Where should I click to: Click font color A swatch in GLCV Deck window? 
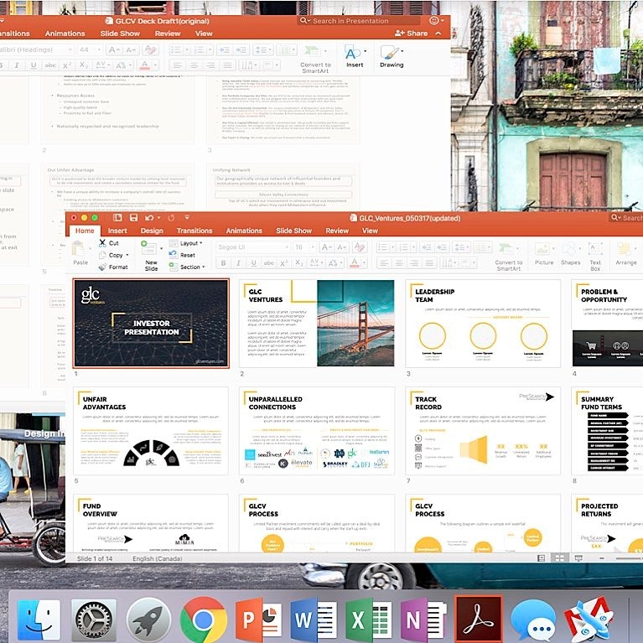(144, 65)
